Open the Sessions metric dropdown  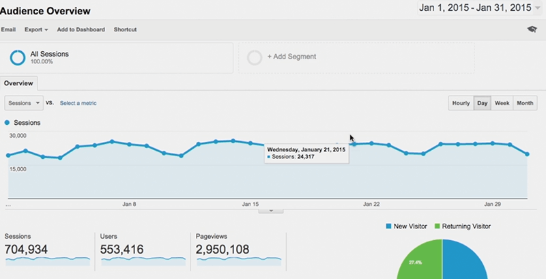tap(24, 103)
